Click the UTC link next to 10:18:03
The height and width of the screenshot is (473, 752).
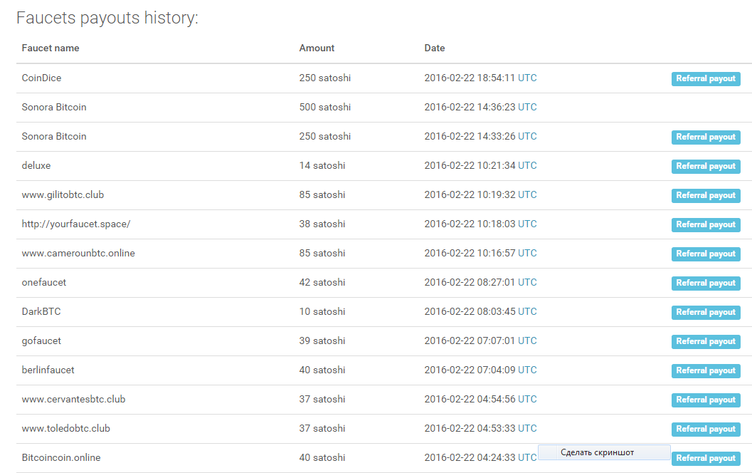(x=527, y=224)
